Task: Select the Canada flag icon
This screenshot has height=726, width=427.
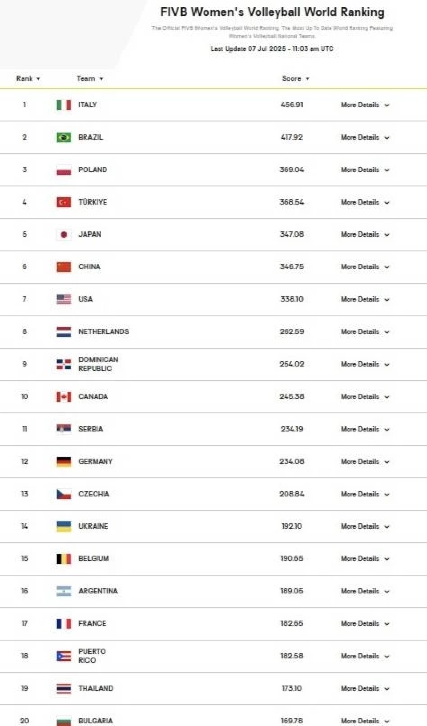Action: (63, 396)
